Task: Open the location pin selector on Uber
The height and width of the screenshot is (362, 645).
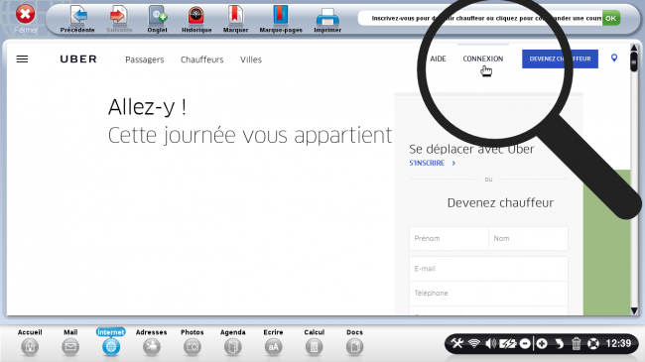Action: pyautogui.click(x=614, y=58)
